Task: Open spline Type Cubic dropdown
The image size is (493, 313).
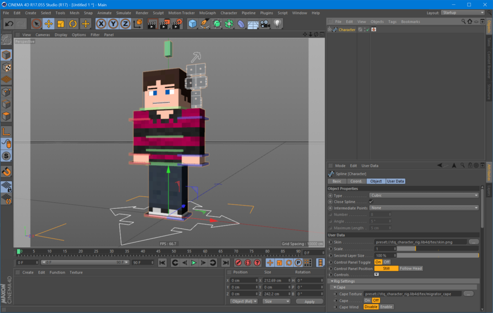Action: (424, 195)
